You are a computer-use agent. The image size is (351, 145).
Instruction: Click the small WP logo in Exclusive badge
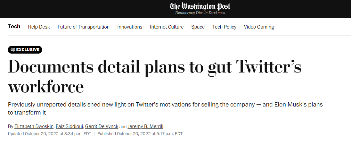coord(13,50)
